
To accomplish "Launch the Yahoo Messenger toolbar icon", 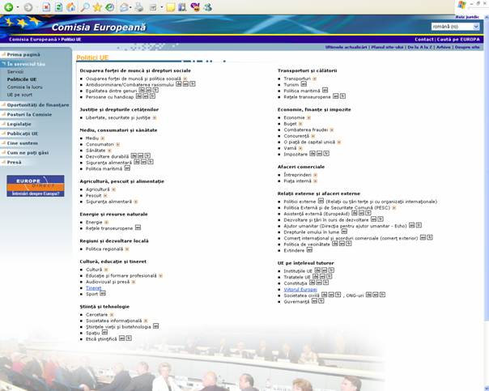I will coord(195,6).
